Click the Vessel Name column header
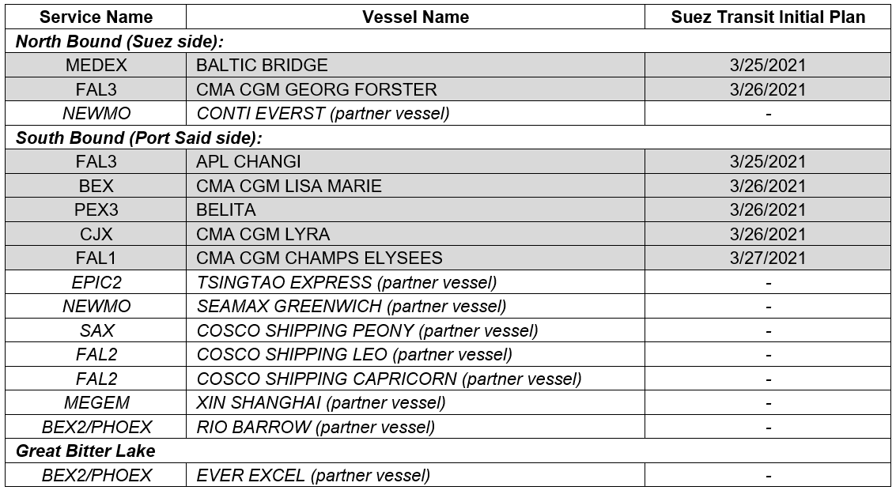The height and width of the screenshot is (494, 896). click(x=415, y=17)
